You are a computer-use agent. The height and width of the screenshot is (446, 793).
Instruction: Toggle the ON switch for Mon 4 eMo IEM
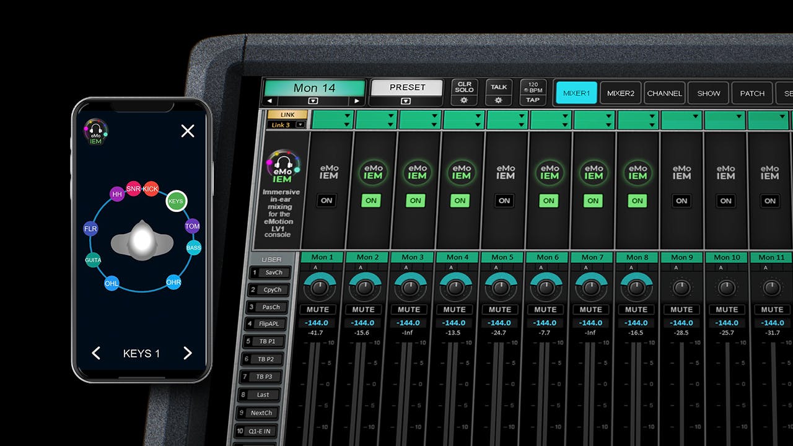460,201
